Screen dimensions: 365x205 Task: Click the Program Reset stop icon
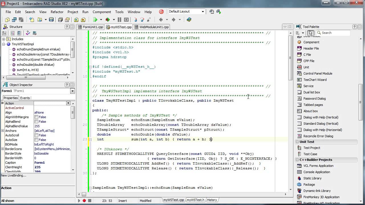point(126,20)
